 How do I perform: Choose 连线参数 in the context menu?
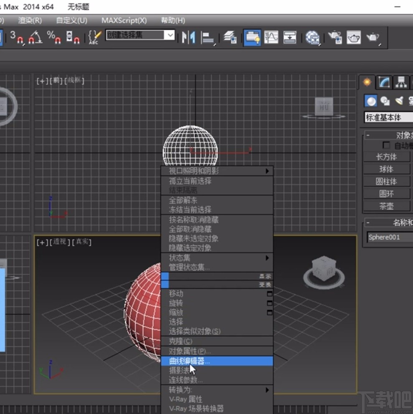coord(217,380)
